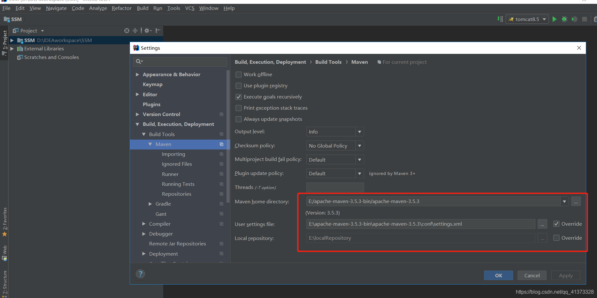Click the Settings help question mark icon
597x298 pixels.
(140, 274)
